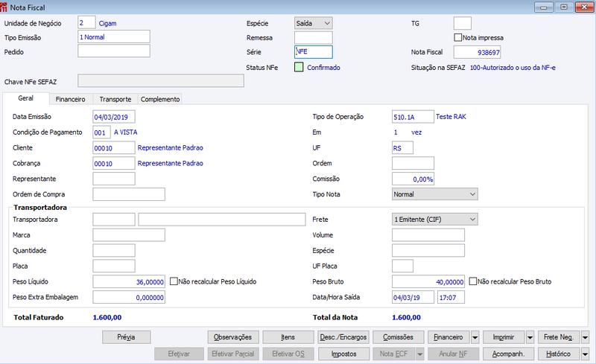Switch to the Complemento tab
The image size is (596, 364).
[160, 99]
